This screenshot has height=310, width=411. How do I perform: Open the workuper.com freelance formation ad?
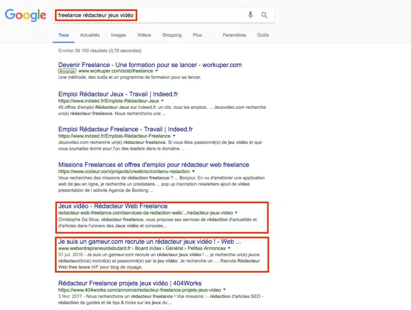tap(150, 65)
